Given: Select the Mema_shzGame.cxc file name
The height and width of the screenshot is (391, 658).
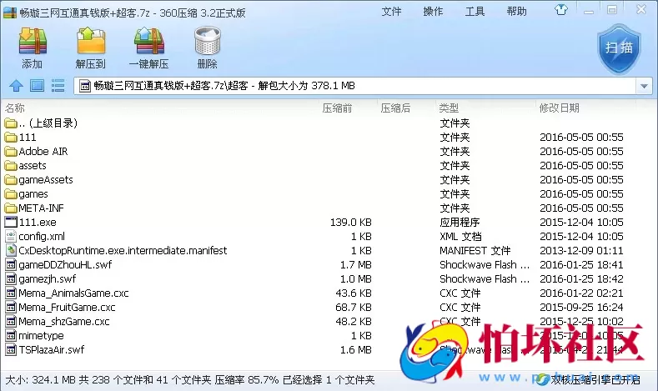Looking at the screenshot, I should tap(63, 322).
